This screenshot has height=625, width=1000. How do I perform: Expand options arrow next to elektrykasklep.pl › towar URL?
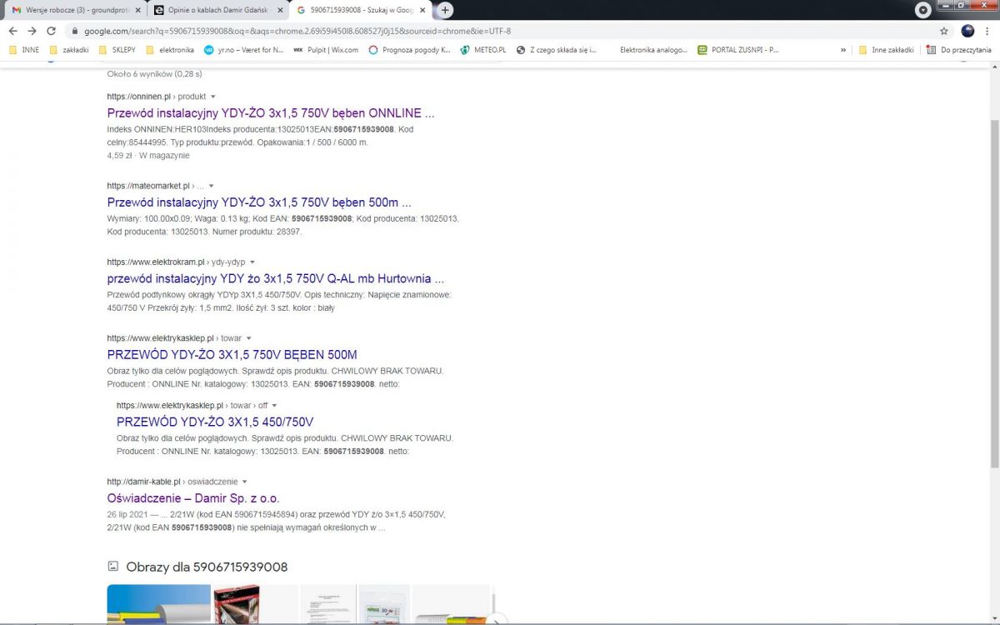pos(248,338)
